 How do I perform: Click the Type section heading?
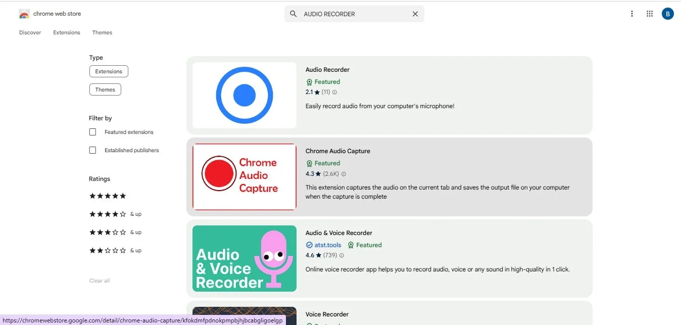(x=96, y=58)
